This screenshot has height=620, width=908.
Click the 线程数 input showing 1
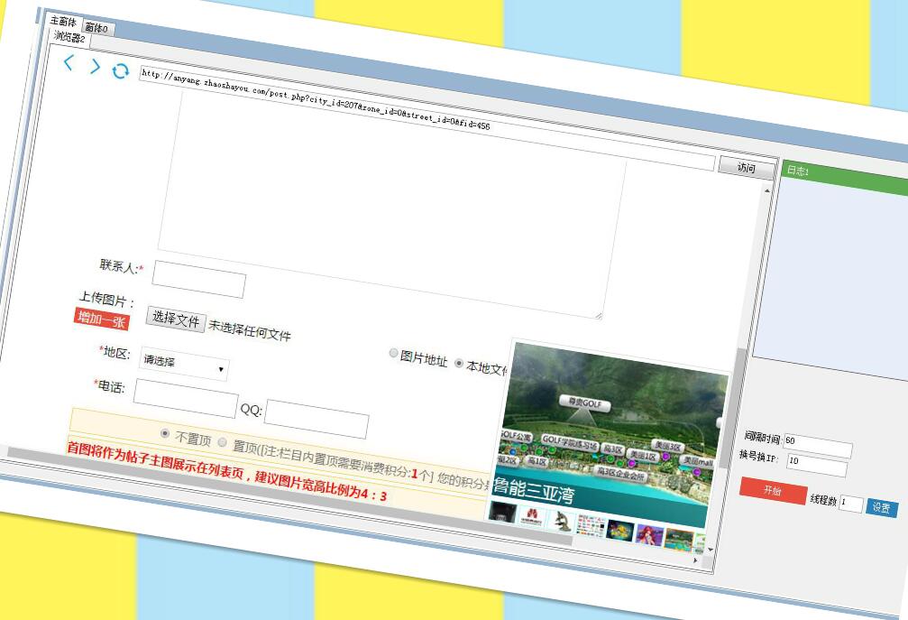pos(850,504)
